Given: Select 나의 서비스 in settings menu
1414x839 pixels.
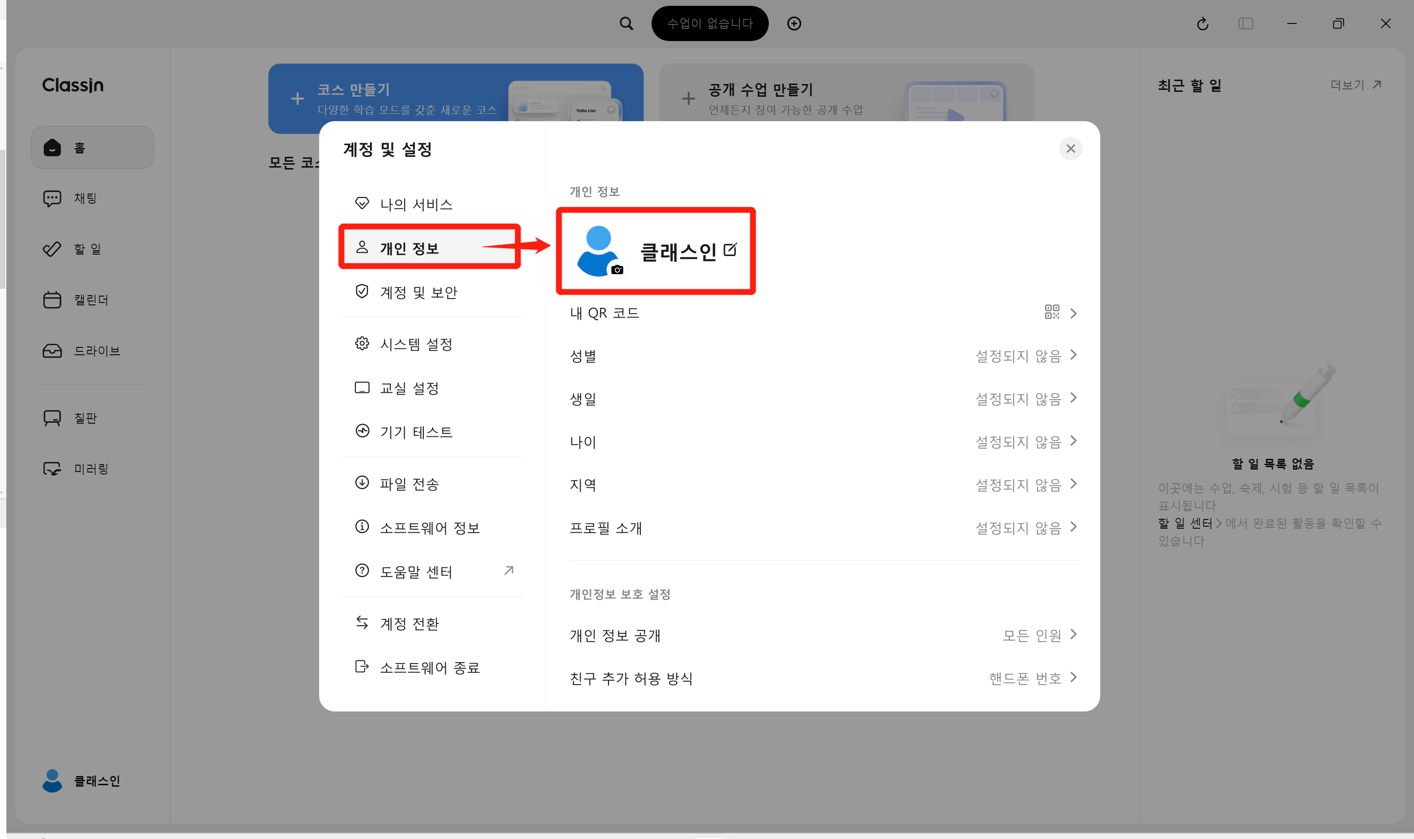Looking at the screenshot, I should point(432,204).
